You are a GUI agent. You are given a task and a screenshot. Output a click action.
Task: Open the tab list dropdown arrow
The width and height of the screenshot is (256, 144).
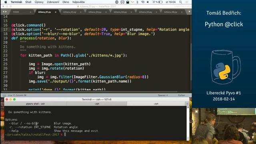tap(189, 12)
